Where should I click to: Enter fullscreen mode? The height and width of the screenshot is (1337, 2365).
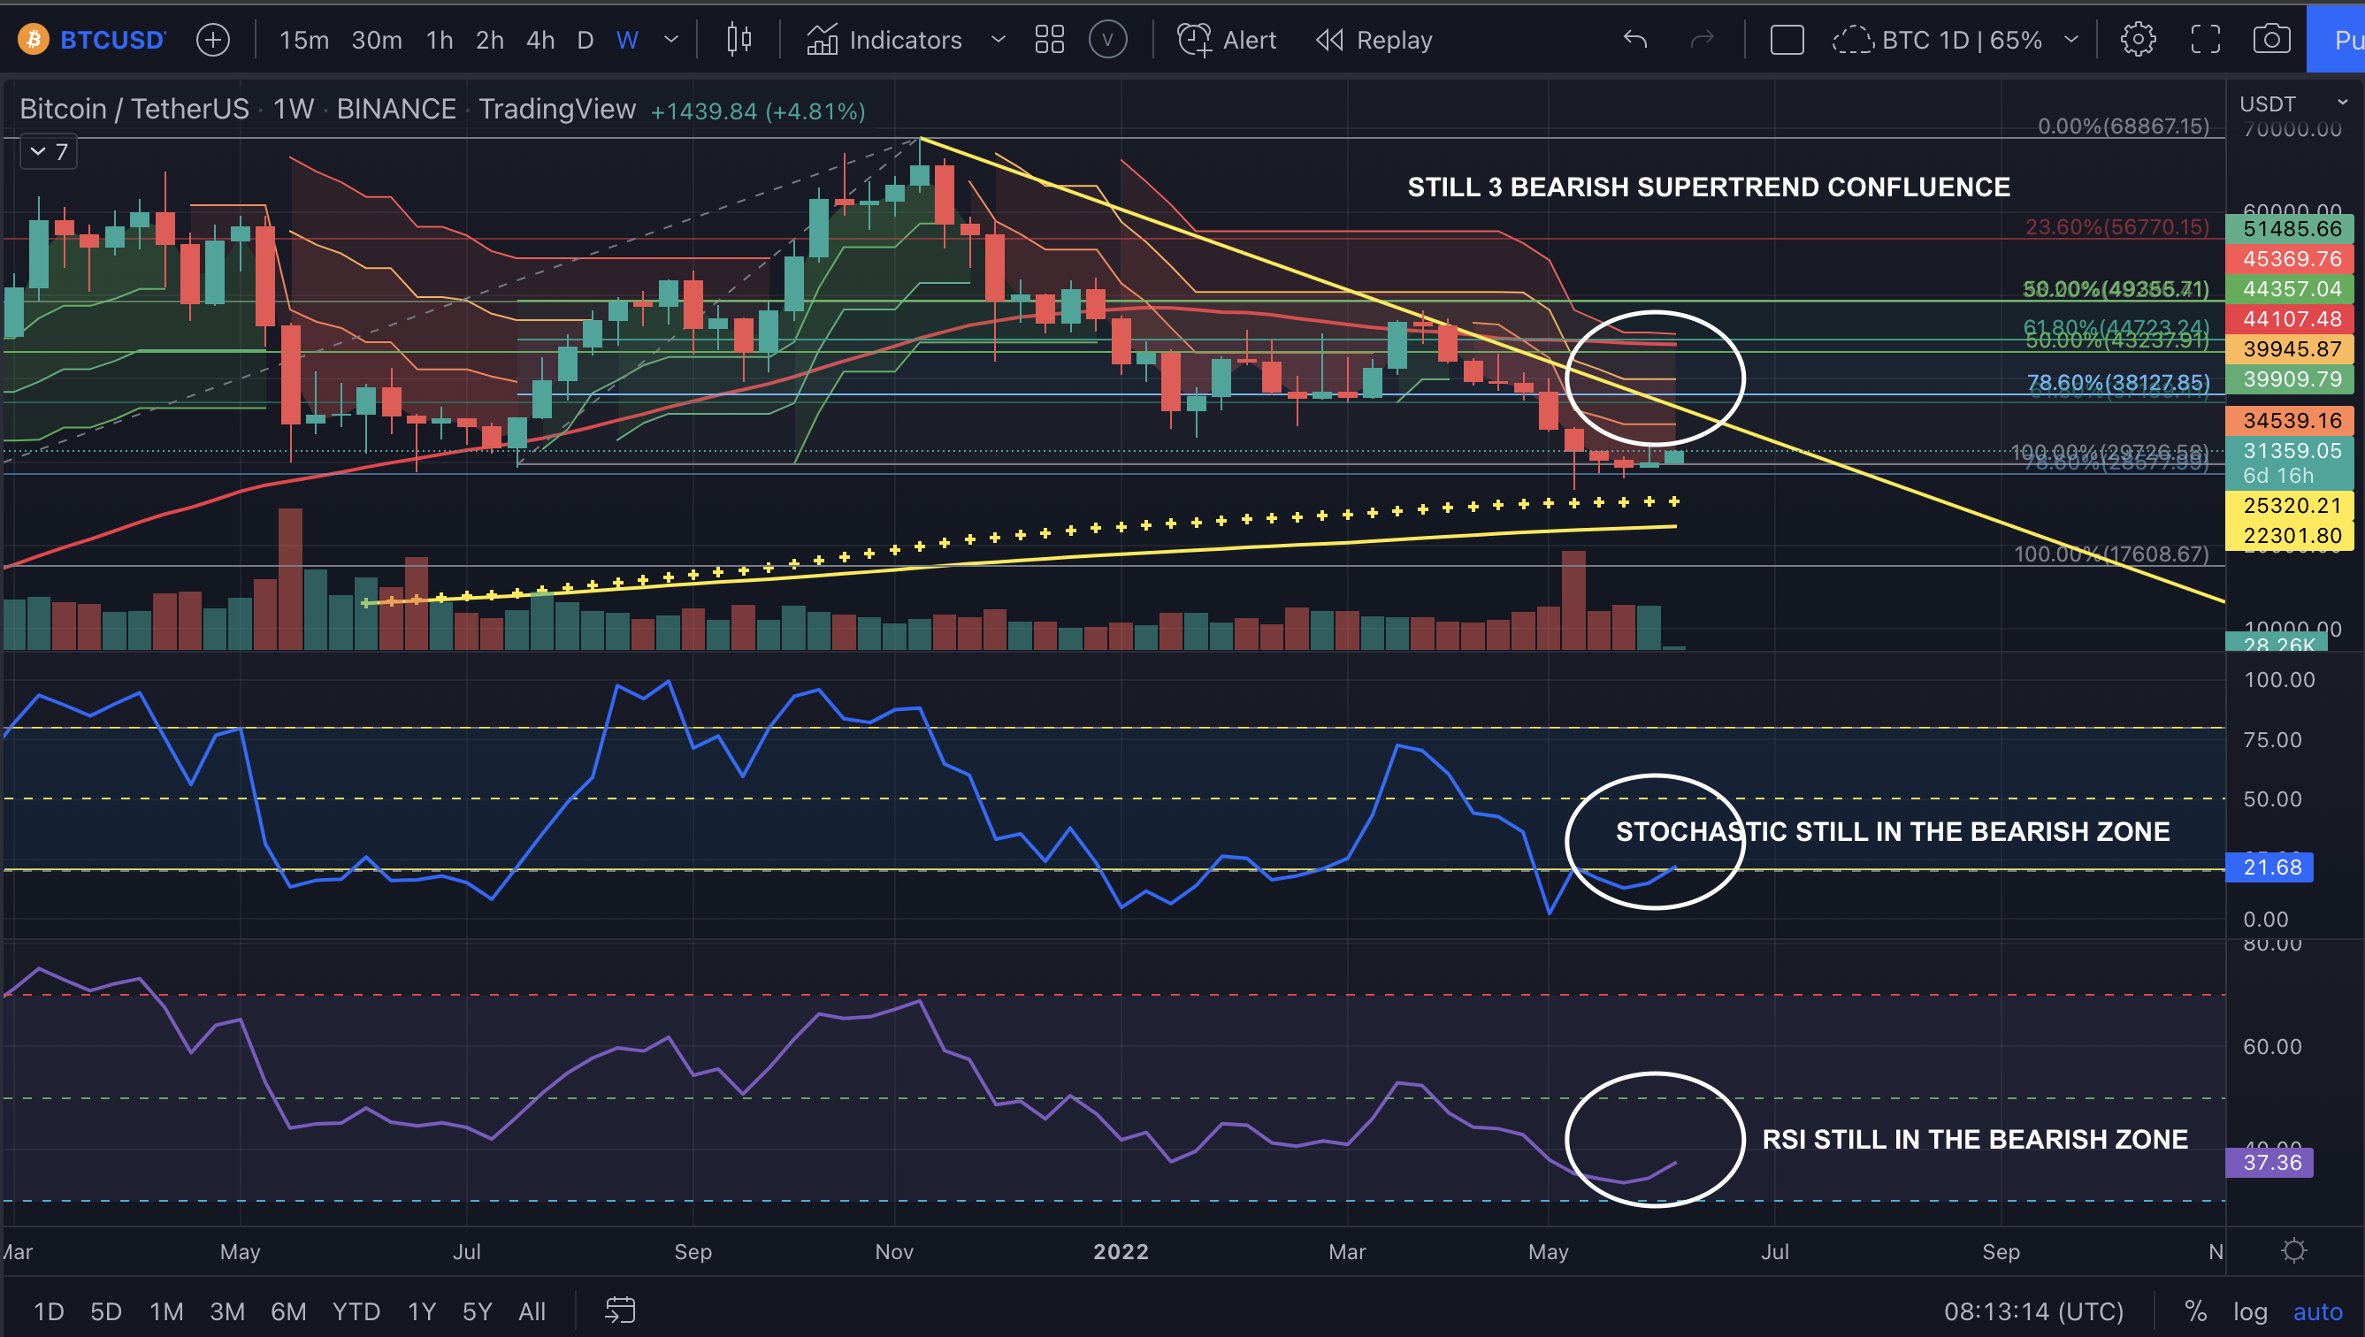tap(2205, 40)
